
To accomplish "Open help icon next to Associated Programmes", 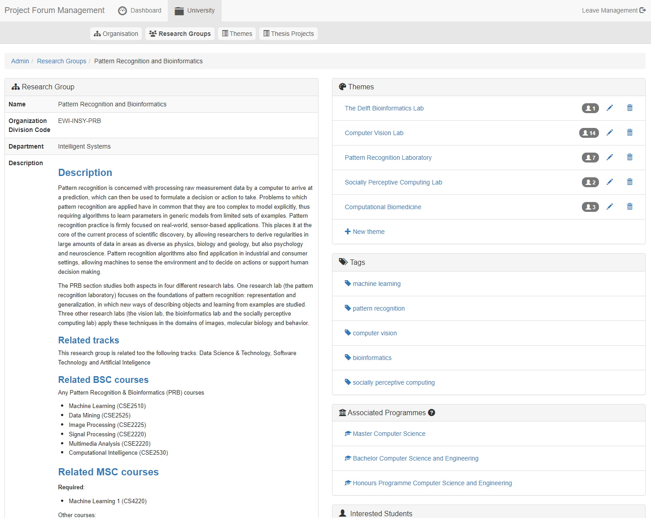I will click(x=432, y=413).
